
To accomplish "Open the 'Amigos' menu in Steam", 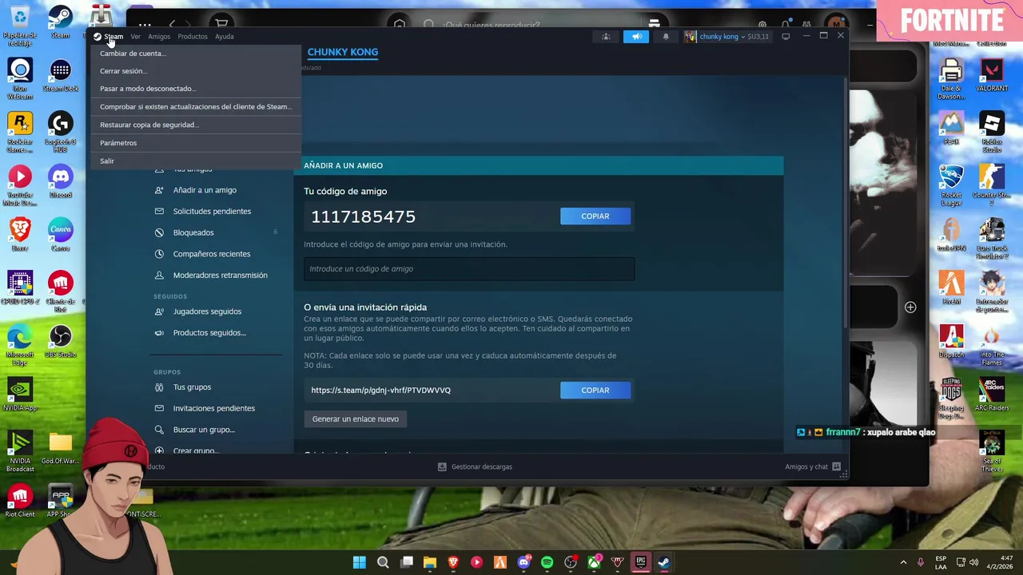I will 159,37.
